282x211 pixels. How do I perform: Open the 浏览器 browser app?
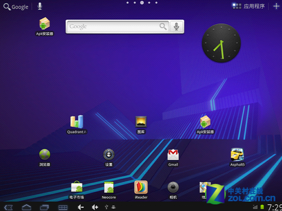(x=45, y=157)
